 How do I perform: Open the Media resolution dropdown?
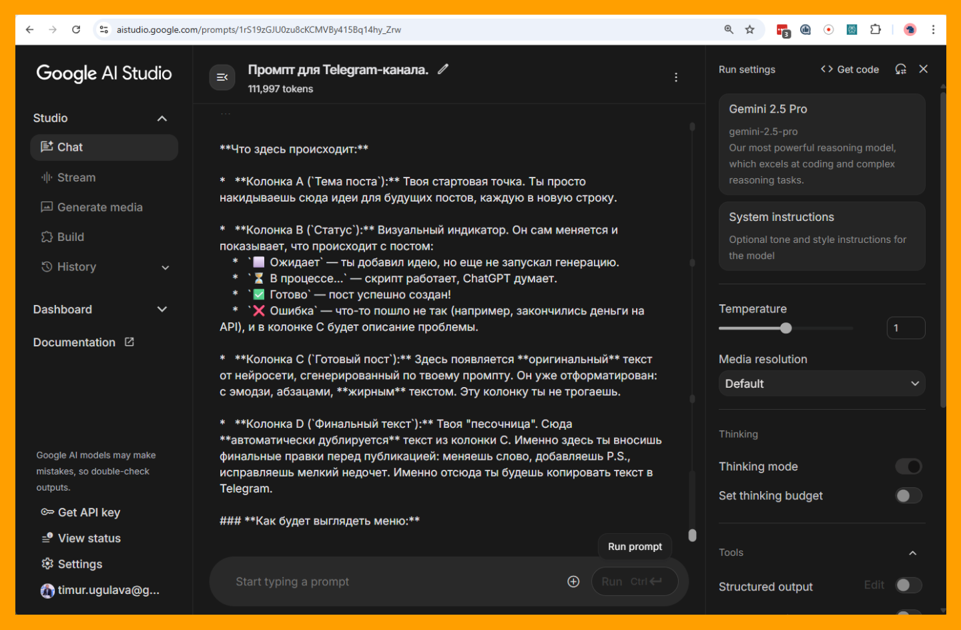[x=822, y=384]
